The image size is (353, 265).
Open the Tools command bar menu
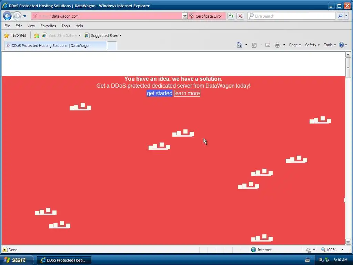(x=330, y=45)
